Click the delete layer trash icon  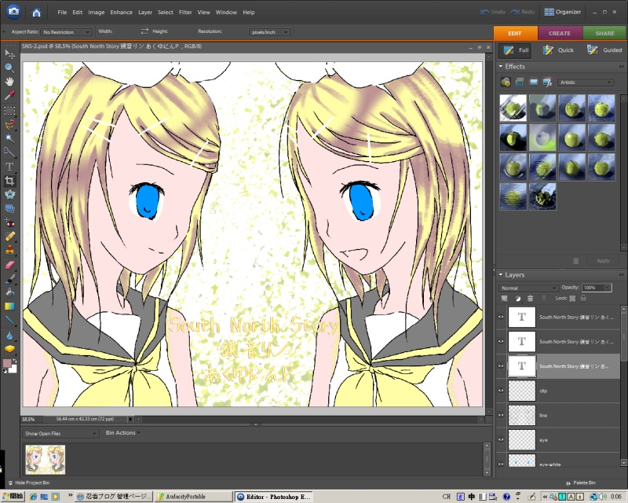click(x=530, y=299)
